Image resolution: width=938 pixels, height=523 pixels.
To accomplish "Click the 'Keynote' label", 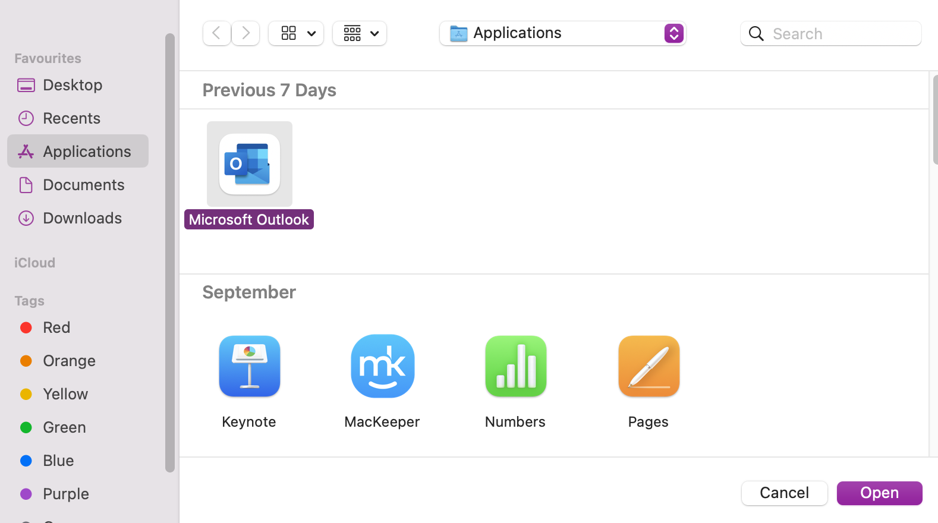I will (249, 422).
